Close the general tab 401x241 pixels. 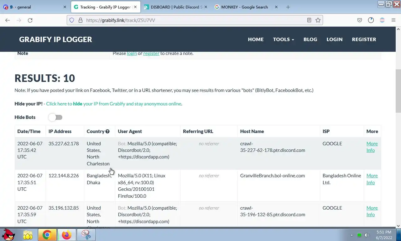(x=65, y=7)
